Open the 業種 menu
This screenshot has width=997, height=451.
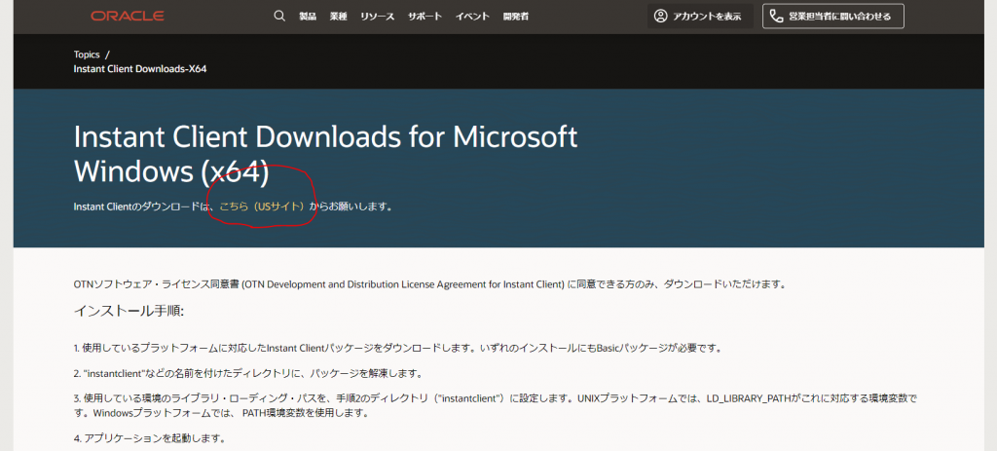pyautogui.click(x=338, y=17)
